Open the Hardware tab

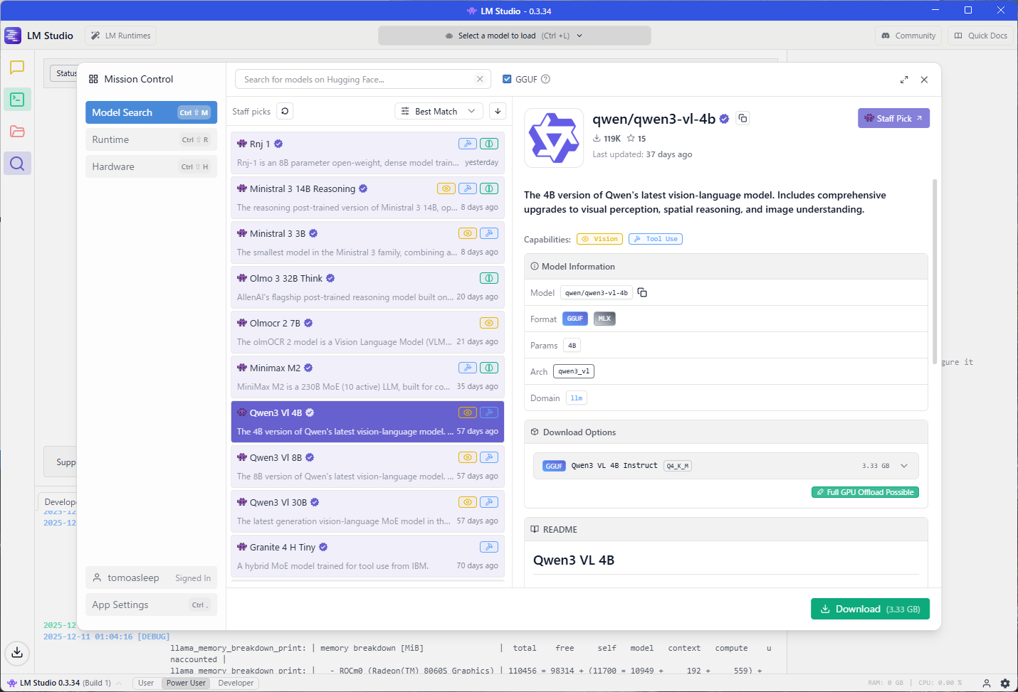tap(152, 166)
